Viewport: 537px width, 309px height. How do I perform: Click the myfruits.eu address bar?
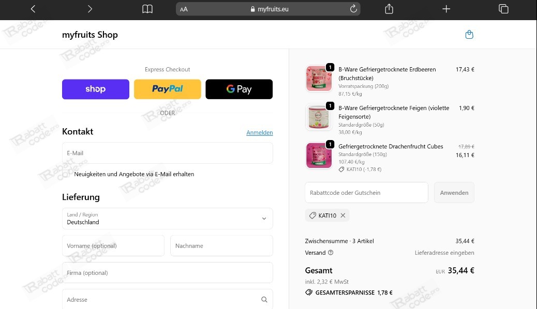tap(268, 9)
